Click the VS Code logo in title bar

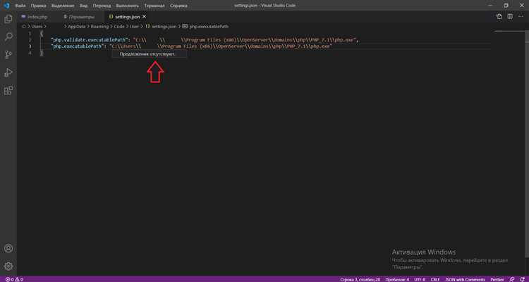click(6, 6)
